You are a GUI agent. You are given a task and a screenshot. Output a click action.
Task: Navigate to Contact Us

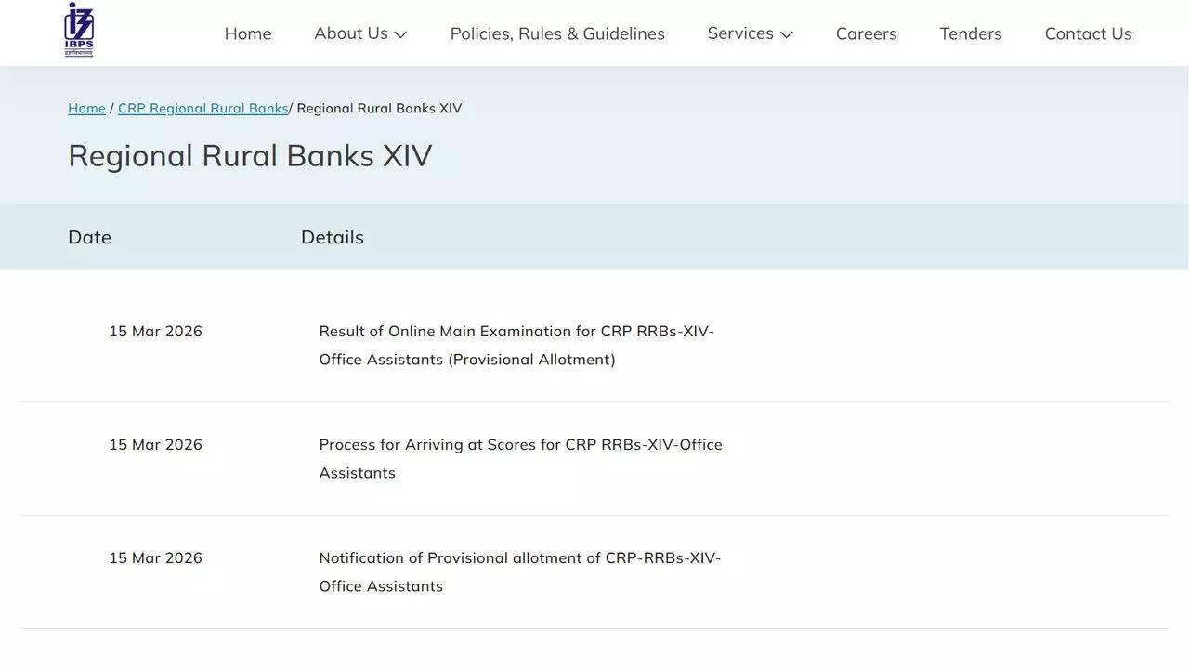click(1088, 33)
